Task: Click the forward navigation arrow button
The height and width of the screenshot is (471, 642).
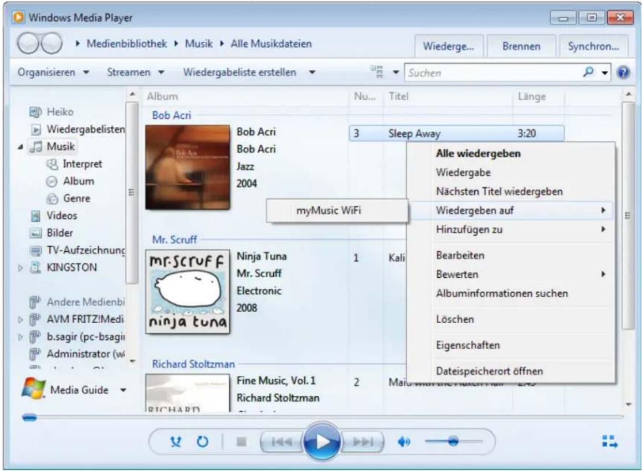Action: (52, 43)
